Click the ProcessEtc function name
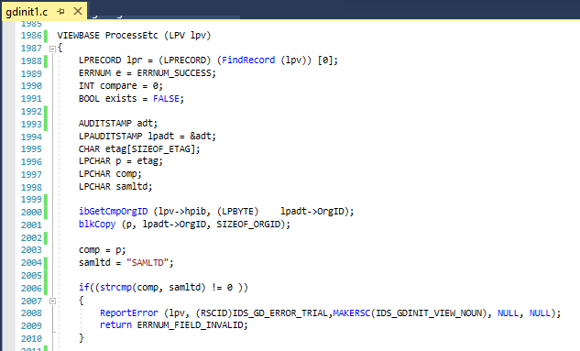The image size is (580, 351). 131,36
